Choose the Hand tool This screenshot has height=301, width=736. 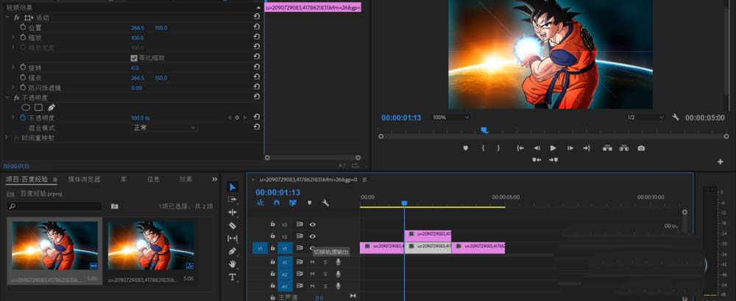pos(233,264)
